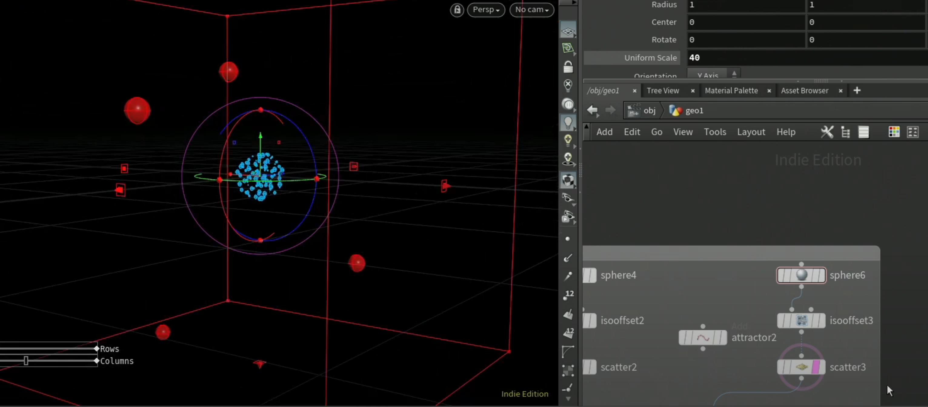Viewport: 928px width, 407px height.
Task: Click the list mode icon
Action: tap(863, 132)
